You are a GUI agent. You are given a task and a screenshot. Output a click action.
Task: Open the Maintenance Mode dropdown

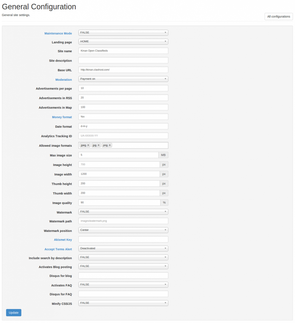[x=123, y=32]
